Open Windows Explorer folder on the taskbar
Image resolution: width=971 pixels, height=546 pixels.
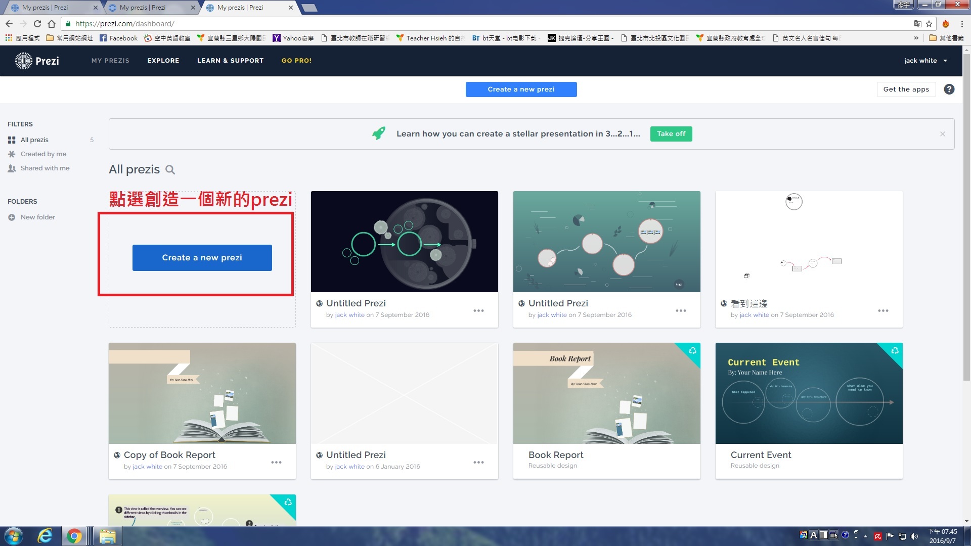[x=107, y=536]
